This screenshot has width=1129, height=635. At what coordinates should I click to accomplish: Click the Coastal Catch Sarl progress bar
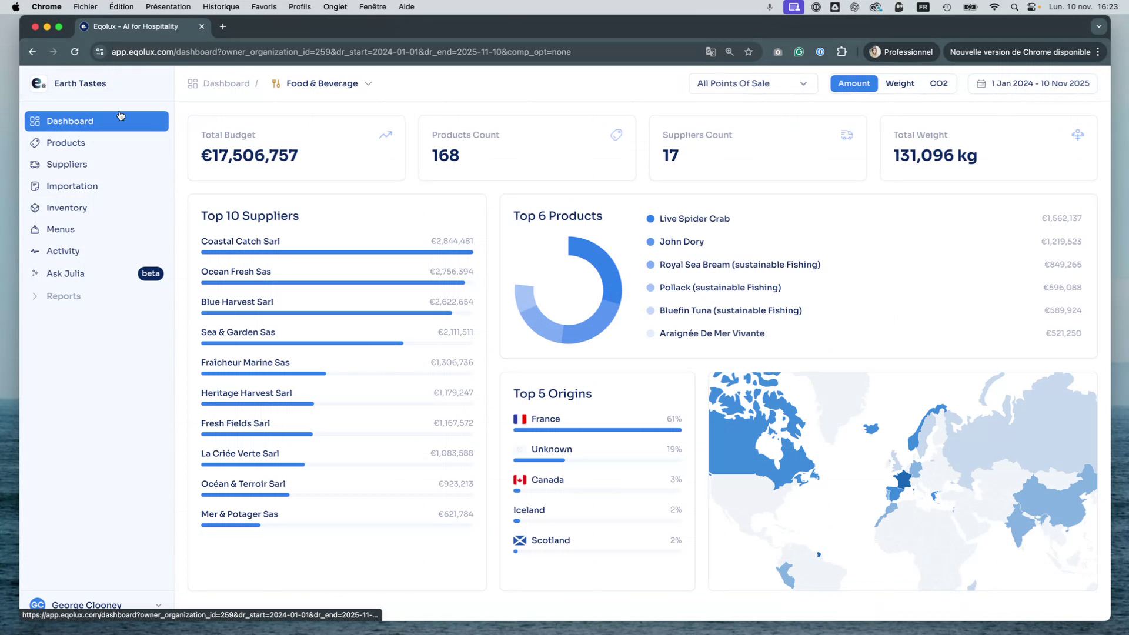tap(337, 252)
